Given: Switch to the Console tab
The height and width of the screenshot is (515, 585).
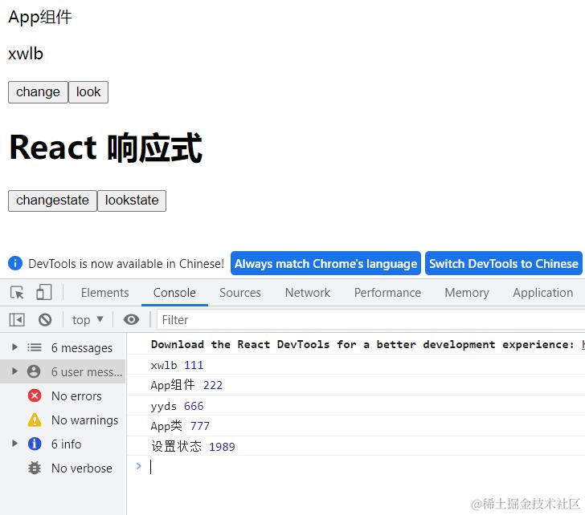Looking at the screenshot, I should 174,293.
